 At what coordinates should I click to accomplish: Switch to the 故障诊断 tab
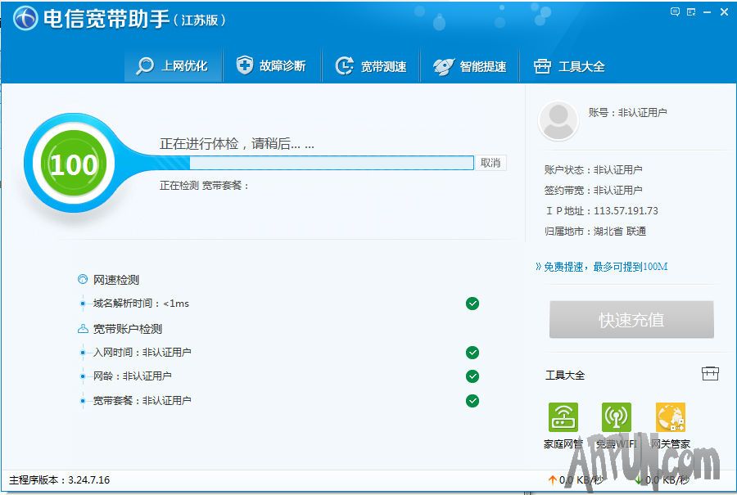(271, 65)
